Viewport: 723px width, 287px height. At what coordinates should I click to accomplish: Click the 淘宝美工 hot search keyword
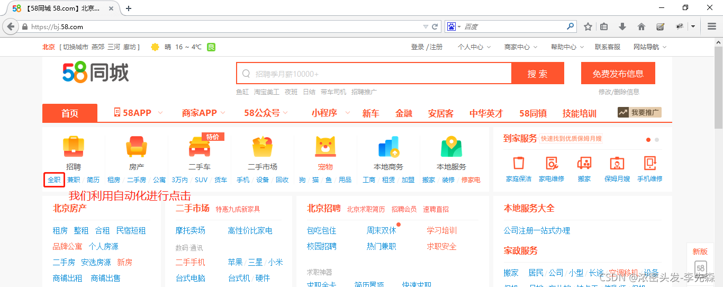click(266, 92)
